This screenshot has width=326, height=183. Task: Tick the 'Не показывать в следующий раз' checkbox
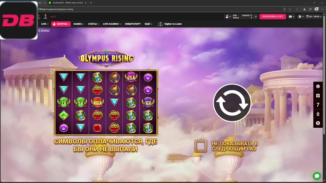tap(201, 146)
